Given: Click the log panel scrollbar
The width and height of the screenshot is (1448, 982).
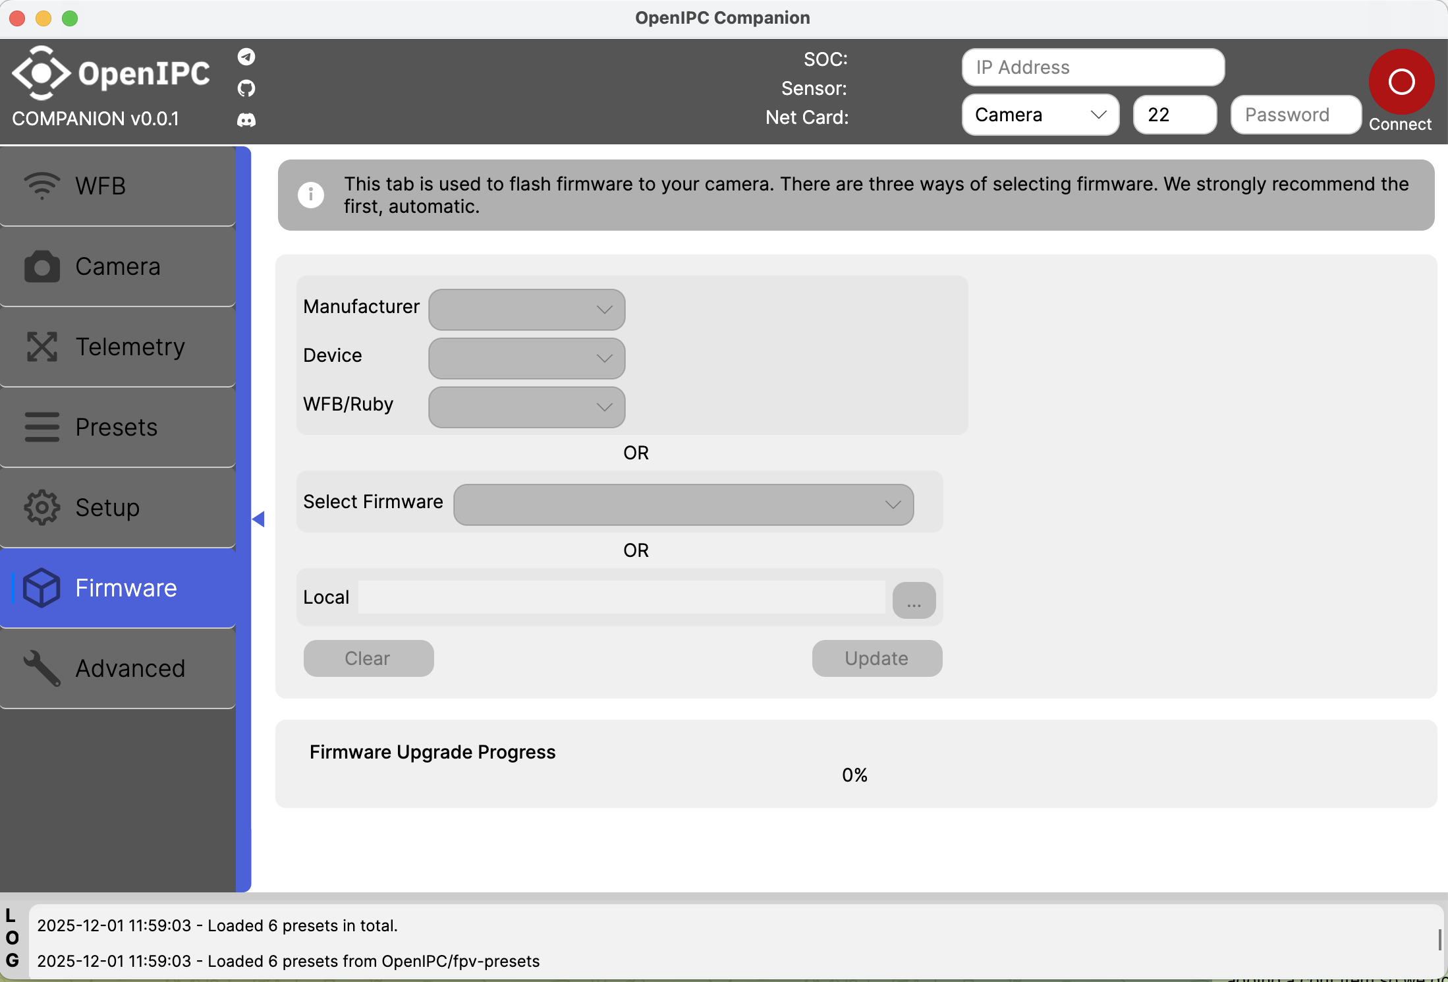Looking at the screenshot, I should 1440,940.
